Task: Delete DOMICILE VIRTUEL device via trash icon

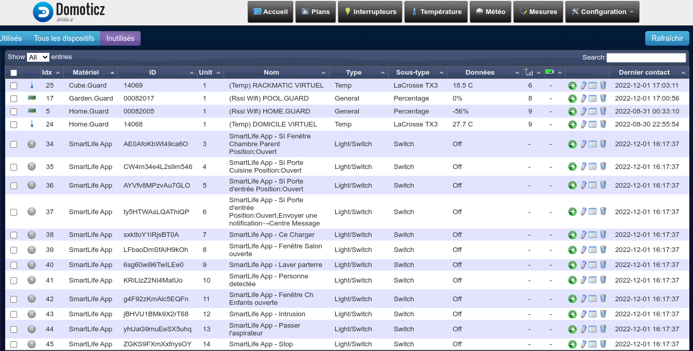Action: click(603, 124)
